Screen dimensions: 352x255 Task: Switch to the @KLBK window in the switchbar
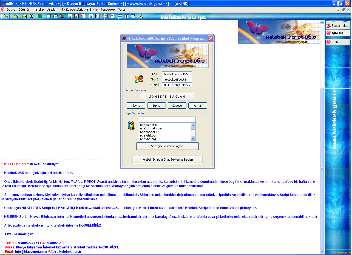coord(338,33)
